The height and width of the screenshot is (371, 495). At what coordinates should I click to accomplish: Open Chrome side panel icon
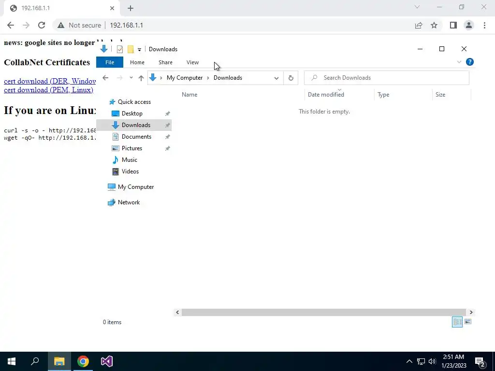coord(453,25)
